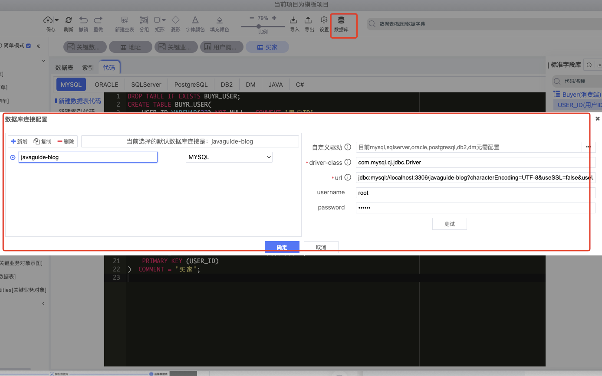
Task: Open the MYSQL database type dropdown
Action: pos(229,157)
